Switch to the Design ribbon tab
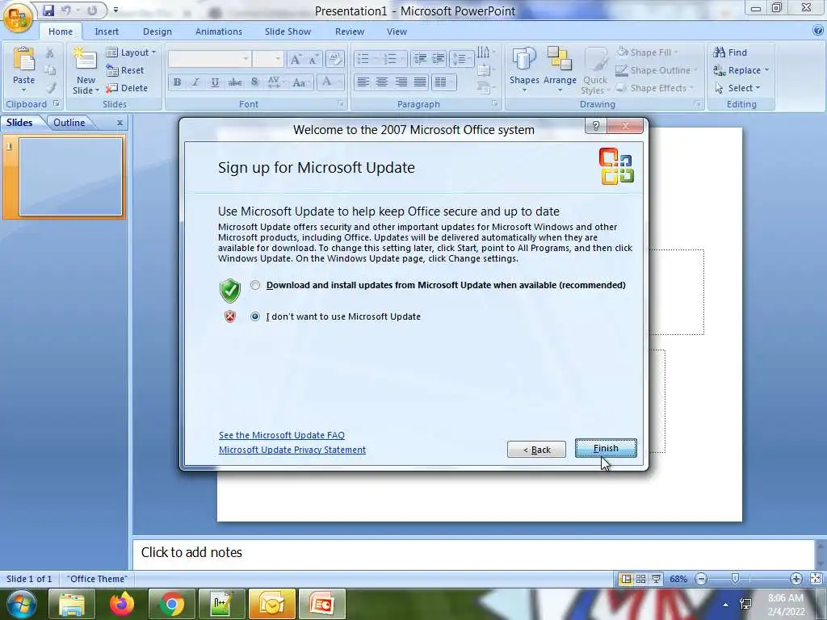Screen dimensions: 827x620 click(x=157, y=31)
